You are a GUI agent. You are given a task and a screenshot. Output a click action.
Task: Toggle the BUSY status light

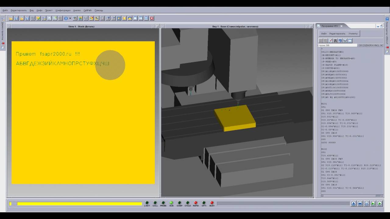pyautogui.click(x=212, y=203)
